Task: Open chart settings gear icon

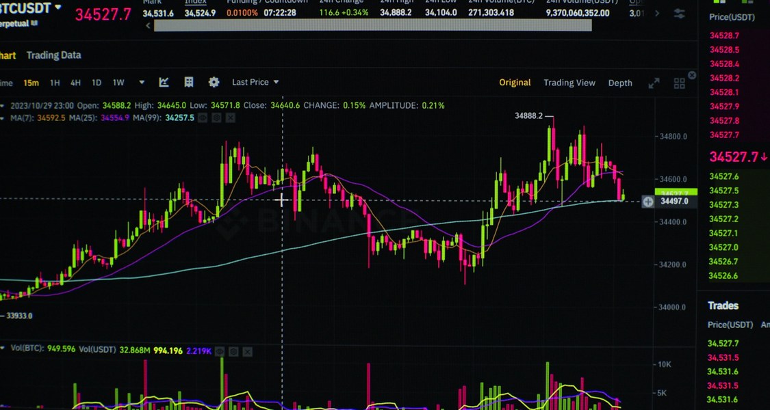Action: click(214, 82)
